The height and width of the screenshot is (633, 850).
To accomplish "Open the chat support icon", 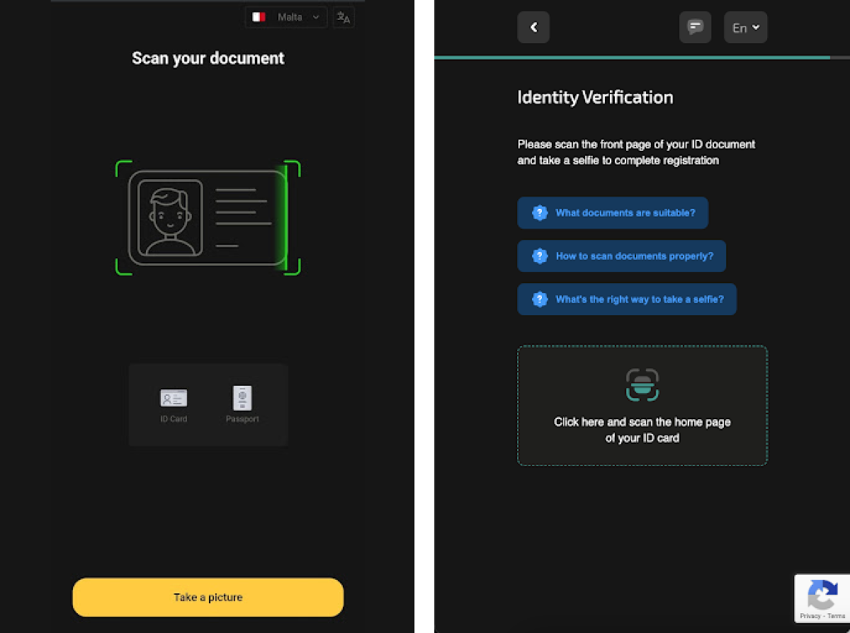I will (x=695, y=27).
